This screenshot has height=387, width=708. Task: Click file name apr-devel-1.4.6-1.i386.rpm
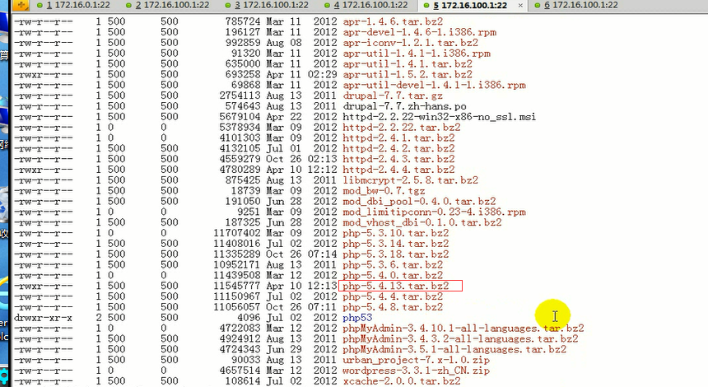coord(420,32)
